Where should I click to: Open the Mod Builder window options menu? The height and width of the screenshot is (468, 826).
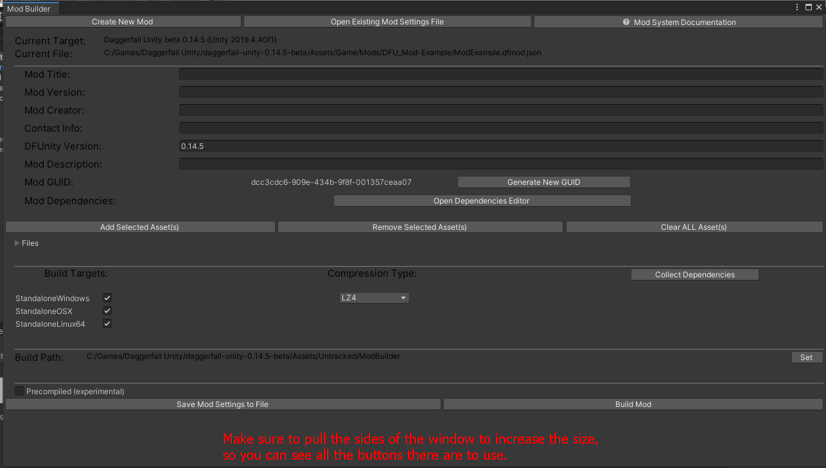(798, 7)
